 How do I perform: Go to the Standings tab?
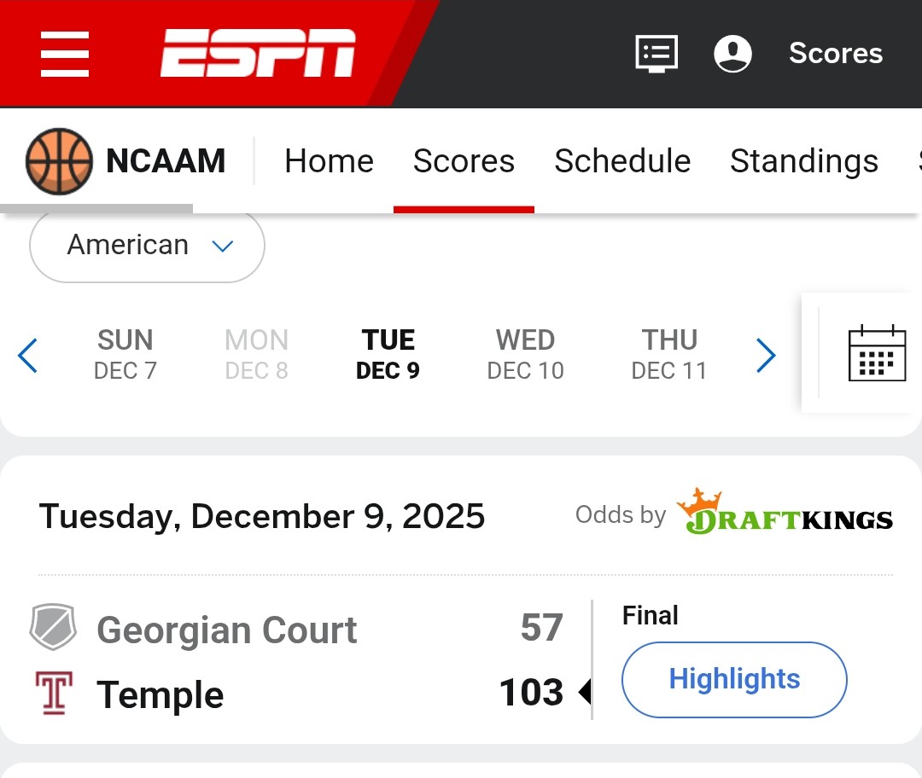803,161
